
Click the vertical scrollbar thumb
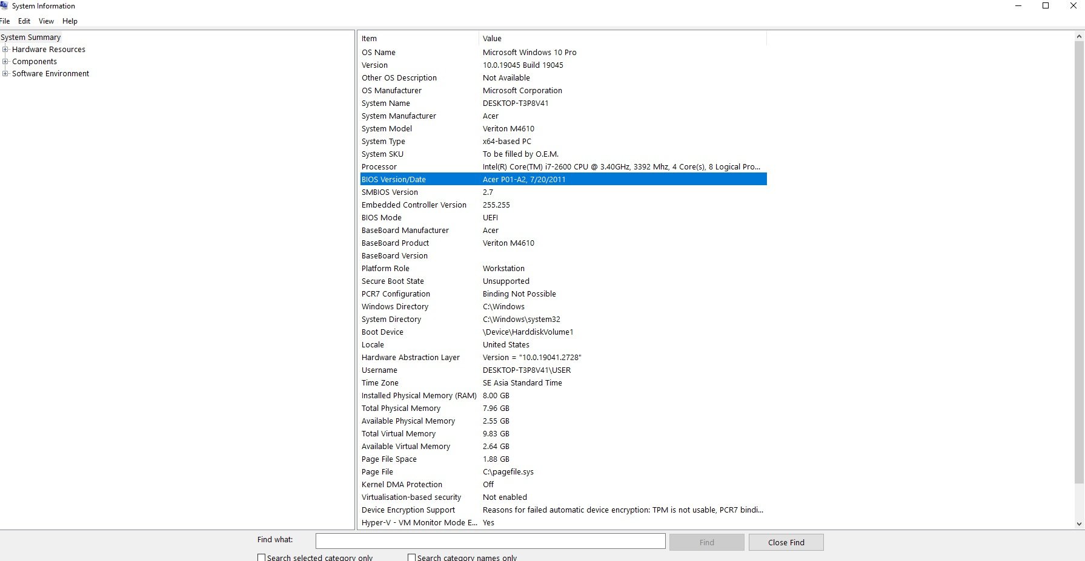point(1079,263)
